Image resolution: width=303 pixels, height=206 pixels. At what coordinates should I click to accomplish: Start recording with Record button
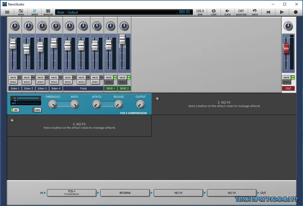point(296,12)
